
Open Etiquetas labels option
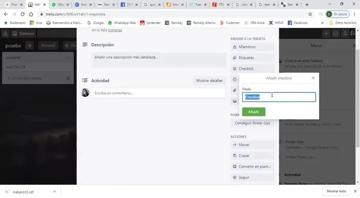[x=252, y=57]
